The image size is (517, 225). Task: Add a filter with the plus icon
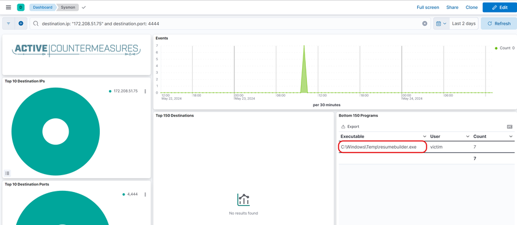[21, 23]
